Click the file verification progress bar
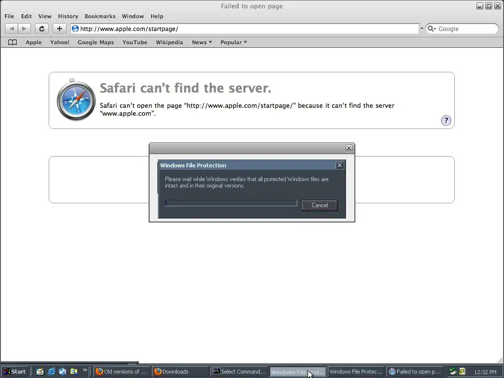Screen dimensions: 504x378 (x=231, y=203)
